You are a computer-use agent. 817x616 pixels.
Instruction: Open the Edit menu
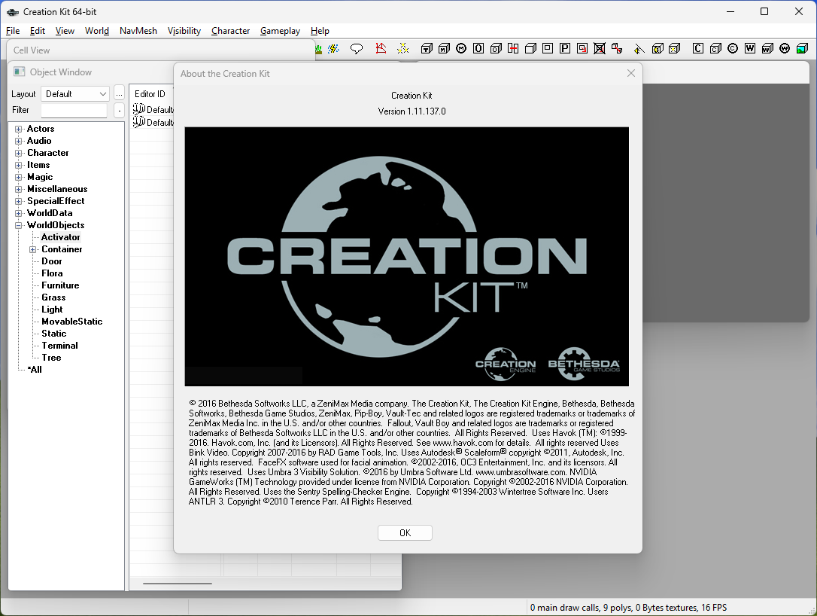(x=38, y=31)
